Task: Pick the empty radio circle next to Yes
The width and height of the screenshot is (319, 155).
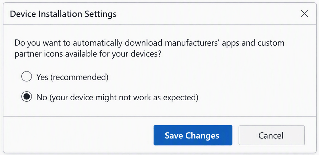Action: click(x=27, y=76)
